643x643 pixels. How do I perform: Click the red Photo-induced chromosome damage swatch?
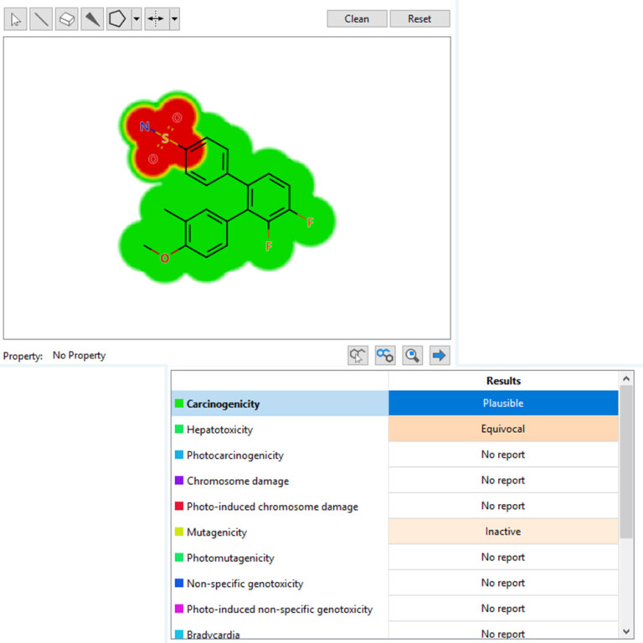tap(179, 506)
